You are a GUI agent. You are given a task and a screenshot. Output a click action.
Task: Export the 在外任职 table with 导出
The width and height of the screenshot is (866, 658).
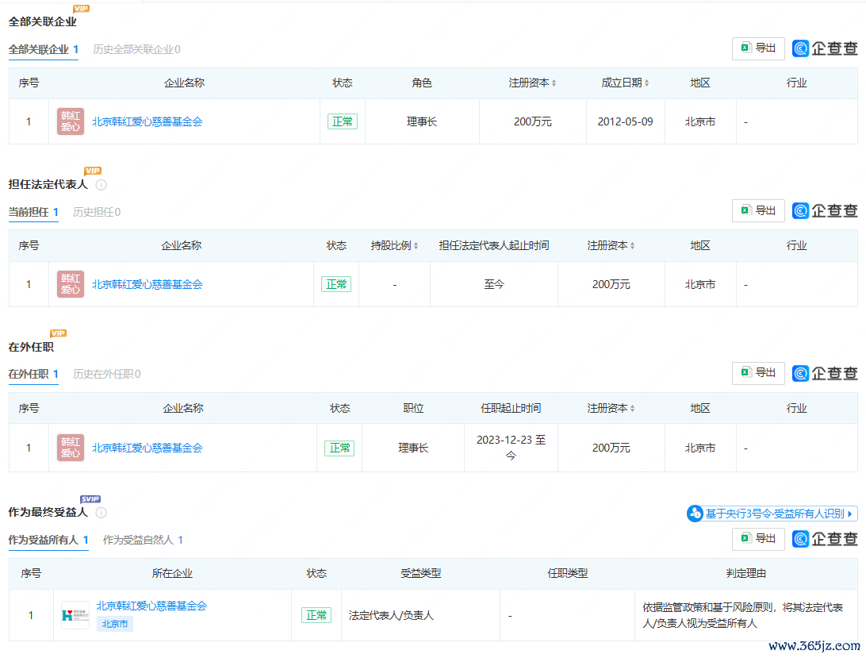click(x=758, y=373)
